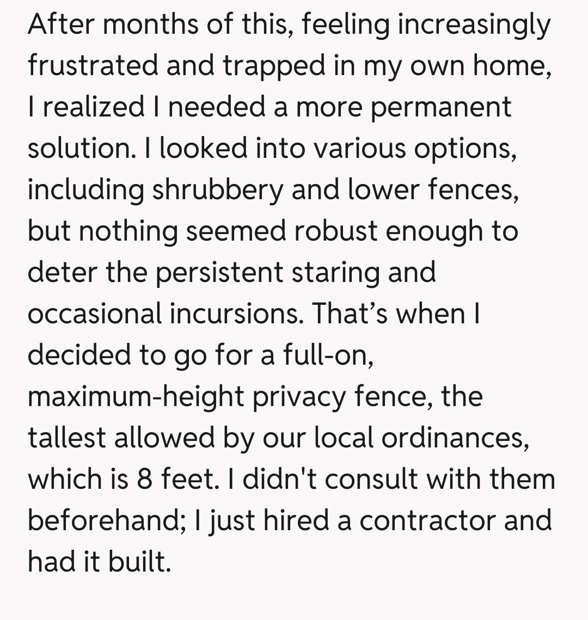
Task: Click the word "shrubbery" in the paragraph
Action: tap(218, 189)
